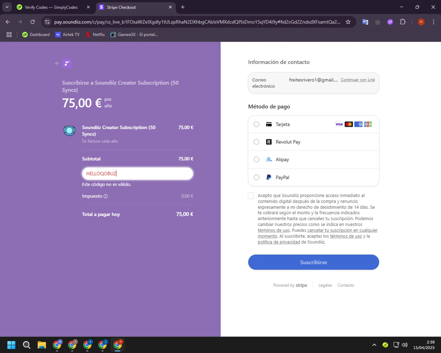View site information icon in address bar
Image resolution: width=441 pixels, height=353 pixels.
pyautogui.click(x=47, y=22)
